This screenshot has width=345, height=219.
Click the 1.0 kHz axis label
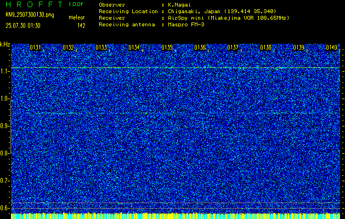coord(4,99)
